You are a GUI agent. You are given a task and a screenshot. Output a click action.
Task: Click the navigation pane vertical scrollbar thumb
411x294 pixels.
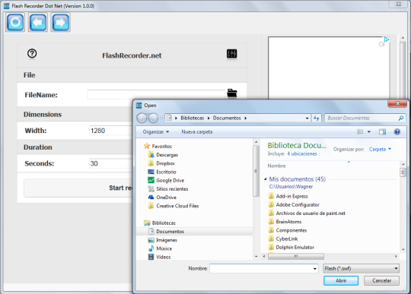(x=256, y=171)
